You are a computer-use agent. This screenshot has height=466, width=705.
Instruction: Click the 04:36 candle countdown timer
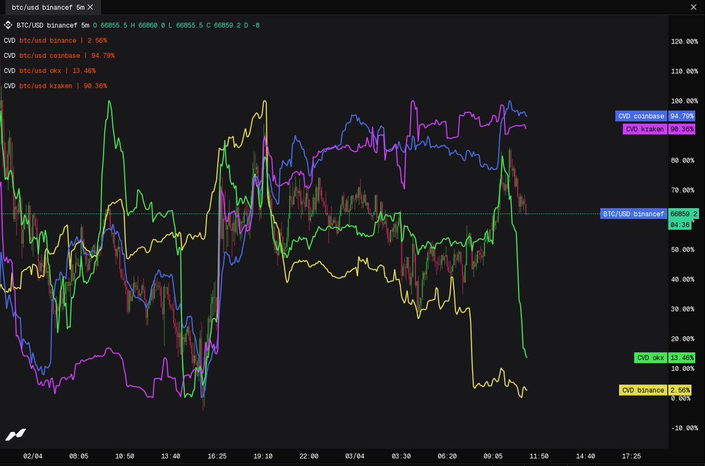tap(681, 224)
